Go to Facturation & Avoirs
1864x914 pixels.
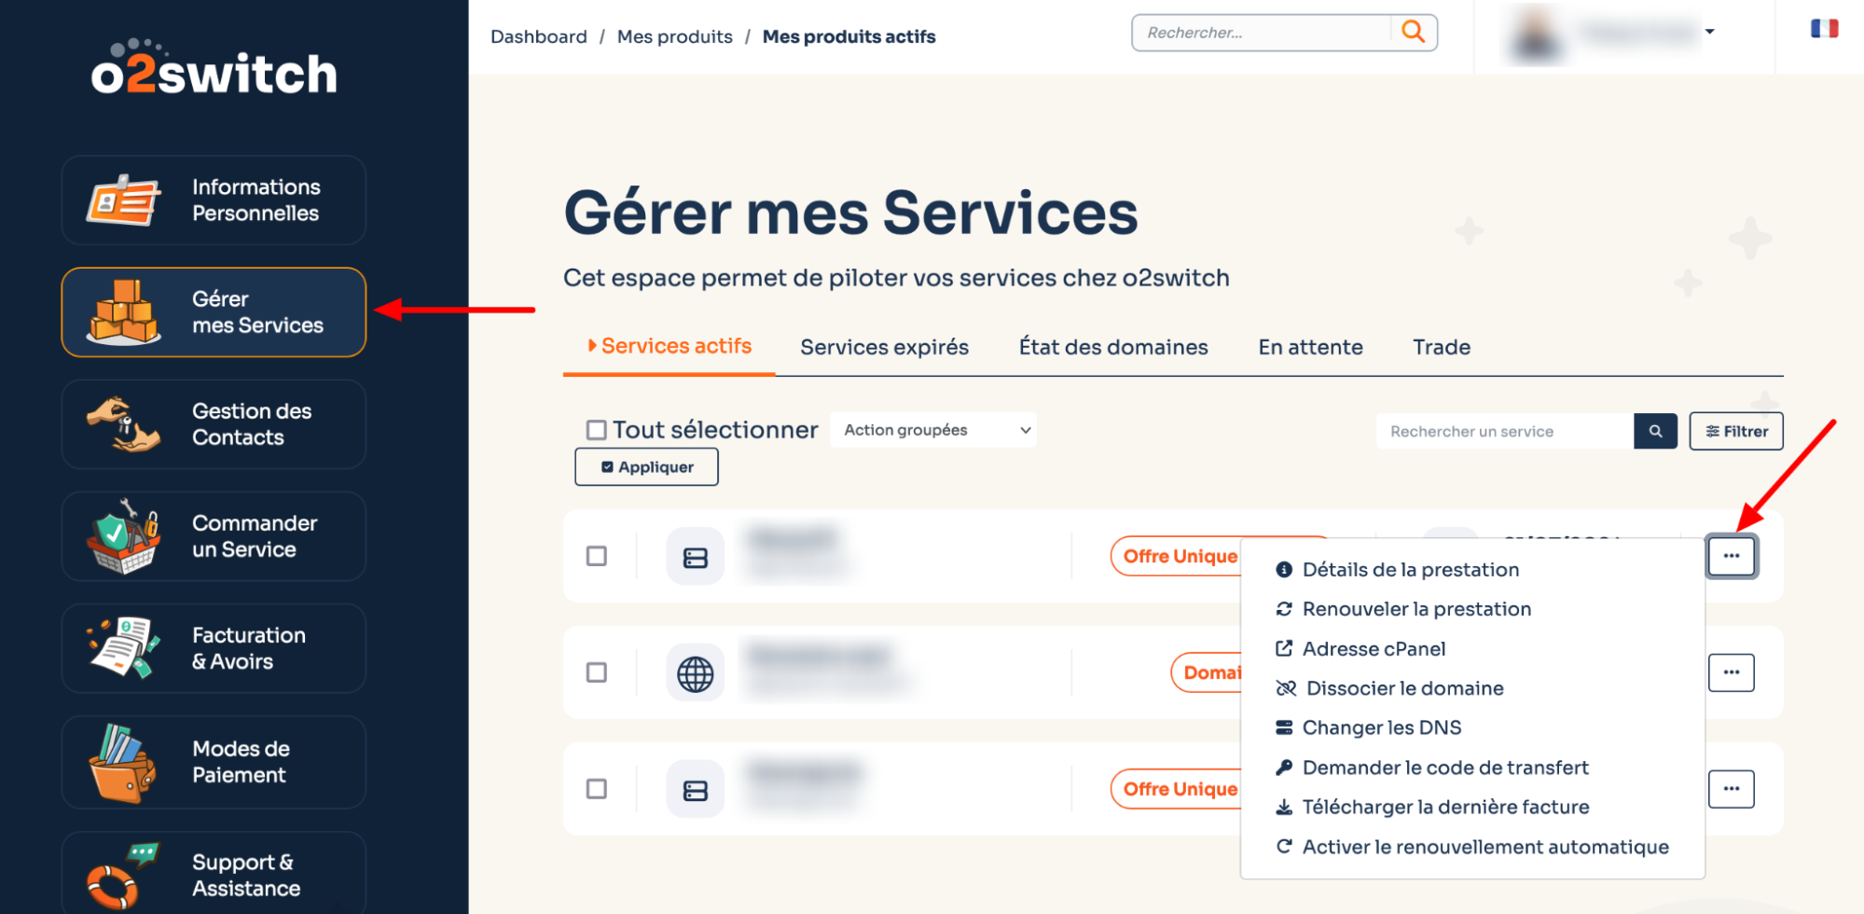pyautogui.click(x=213, y=648)
